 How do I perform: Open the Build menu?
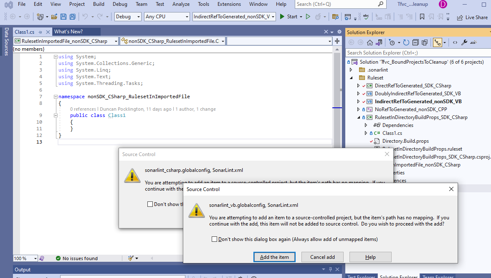[x=99, y=4]
